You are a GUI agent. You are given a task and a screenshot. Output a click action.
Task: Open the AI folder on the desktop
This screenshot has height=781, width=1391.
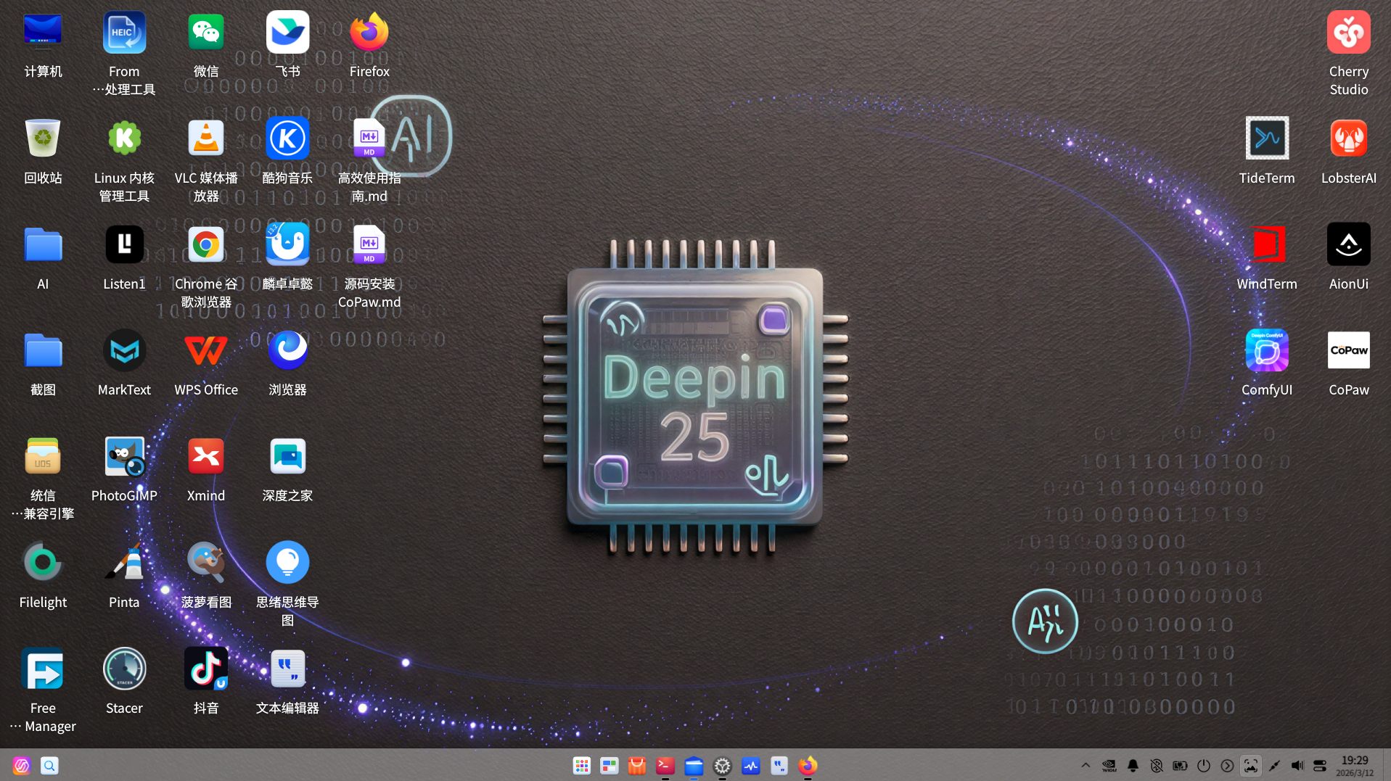pyautogui.click(x=43, y=244)
